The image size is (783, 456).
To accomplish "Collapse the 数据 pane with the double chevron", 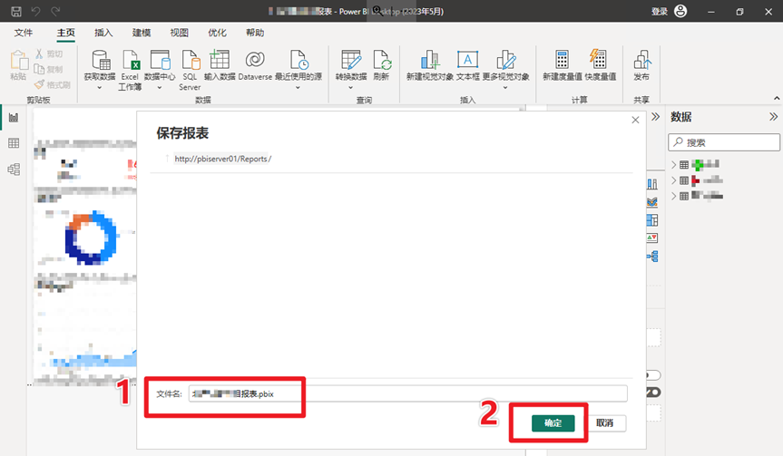I will [773, 117].
